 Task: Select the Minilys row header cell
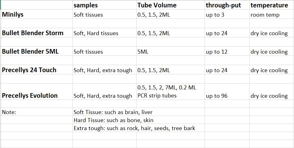[x=13, y=14]
